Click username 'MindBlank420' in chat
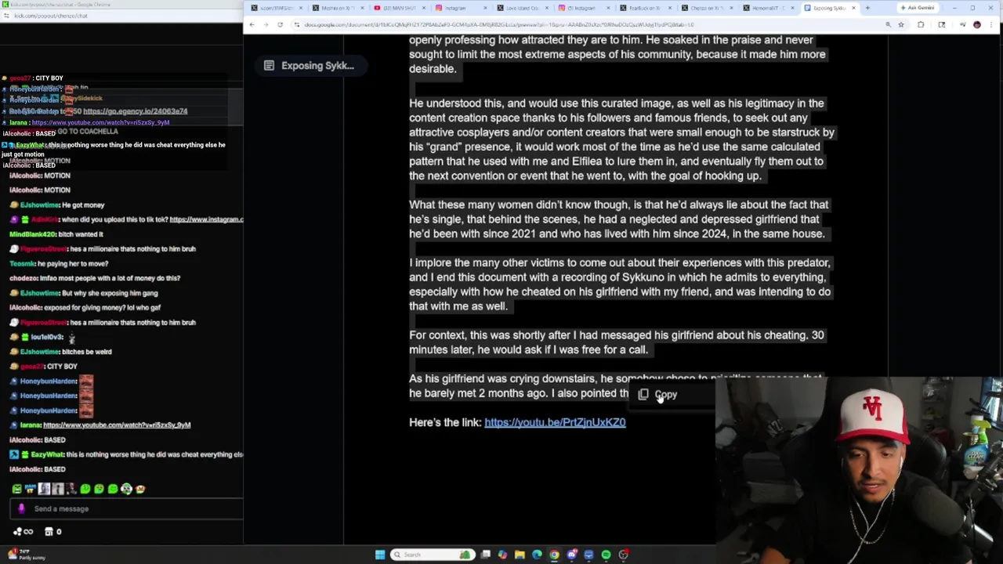This screenshot has width=1003, height=564. pos(32,234)
